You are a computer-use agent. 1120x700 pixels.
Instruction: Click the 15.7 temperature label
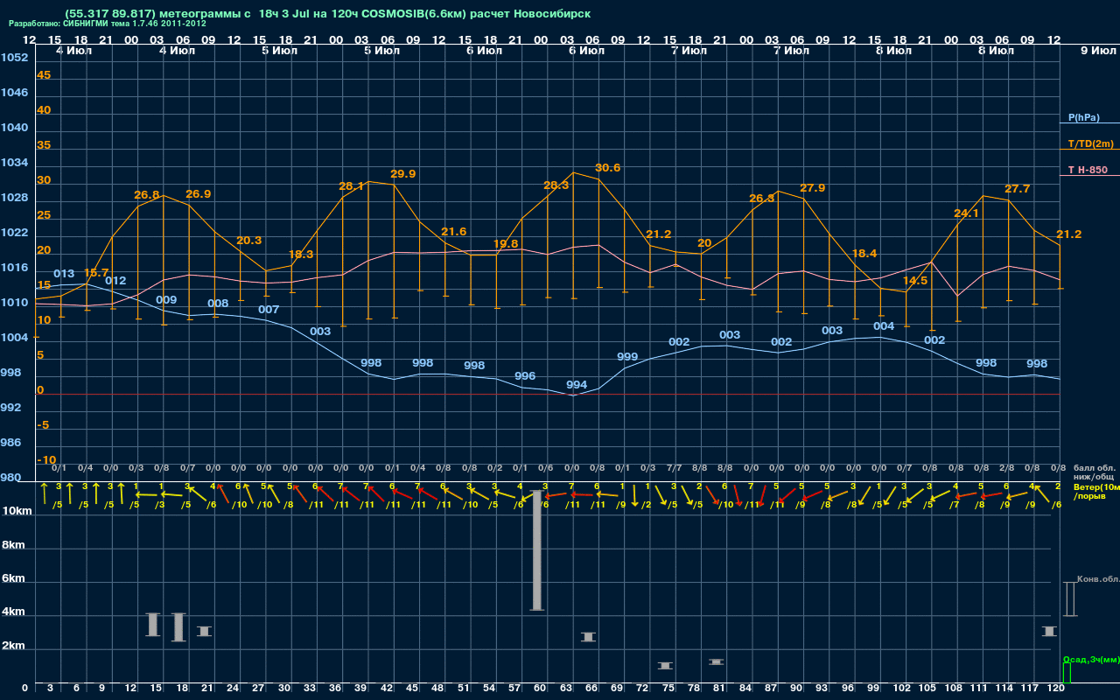point(96,273)
